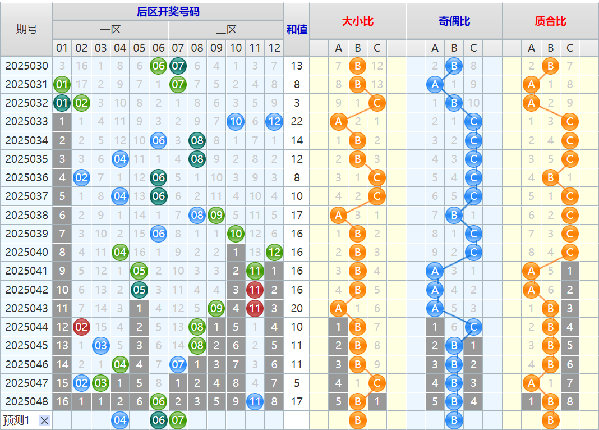Click the 期号 column header
599x430 pixels.
point(26,29)
